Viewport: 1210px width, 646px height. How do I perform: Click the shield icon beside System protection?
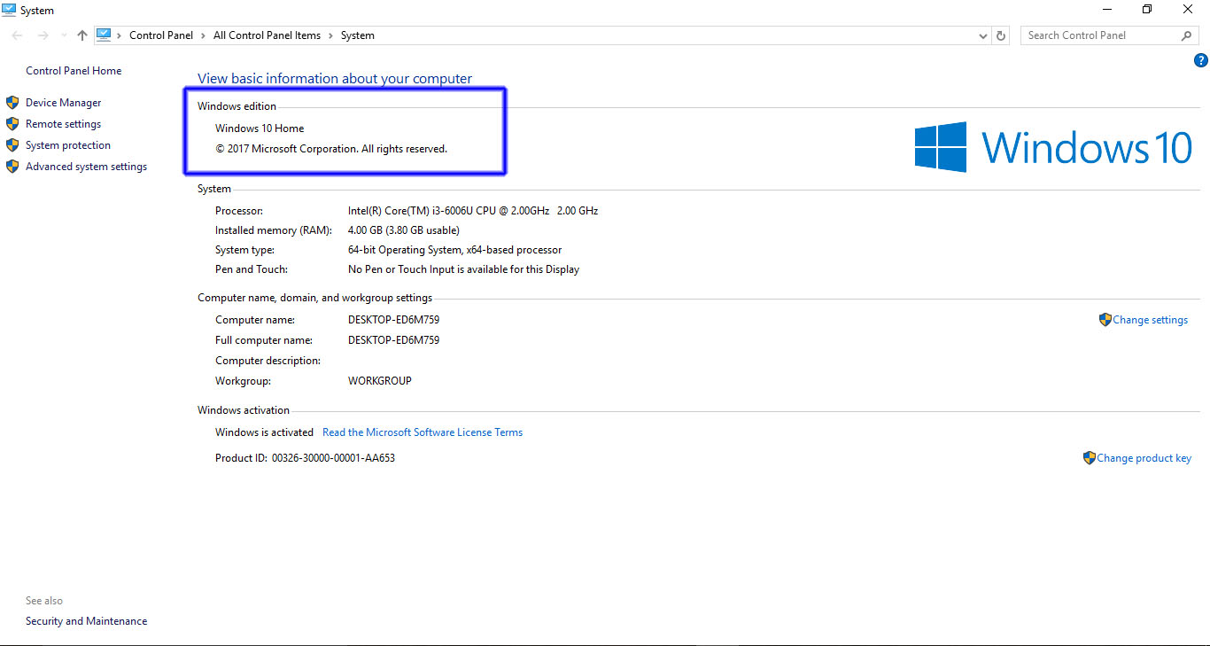pos(12,145)
